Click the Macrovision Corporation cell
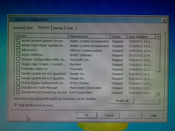175x131 pixels. [86, 88]
